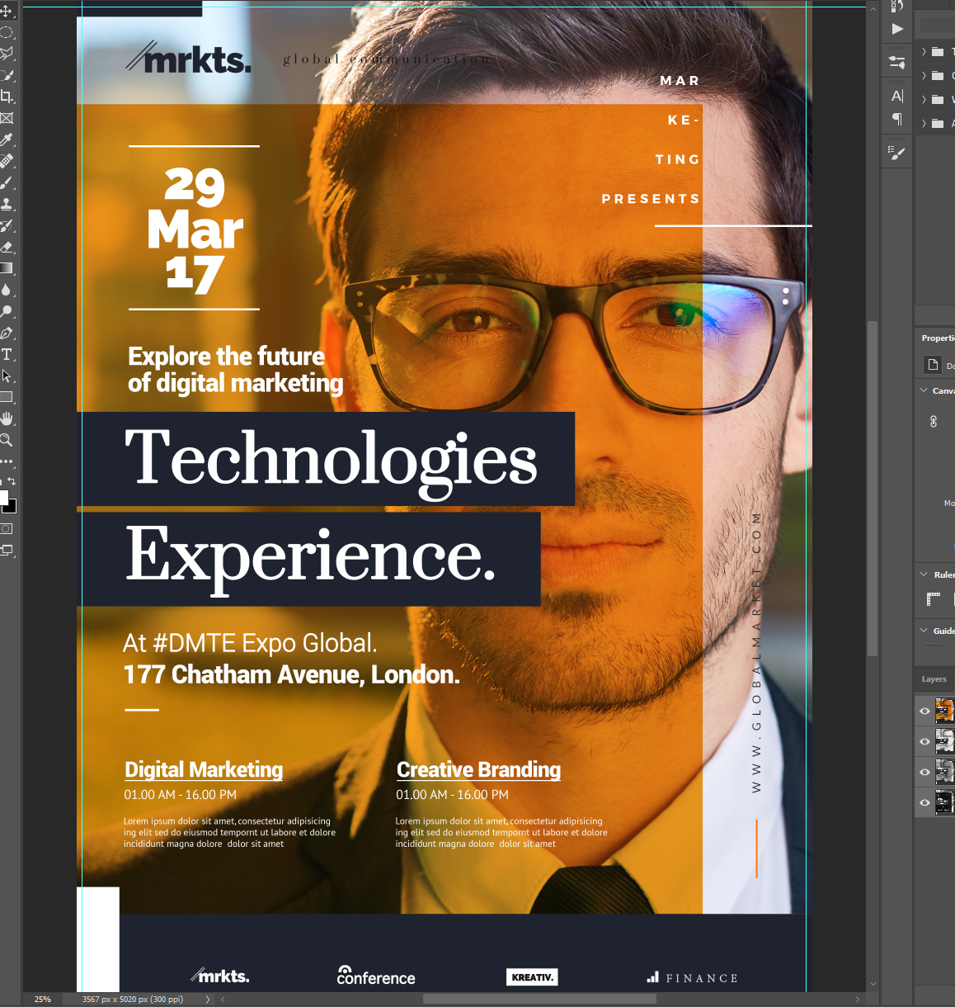The height and width of the screenshot is (1007, 955).
Task: Switch to the Layers tab
Action: pos(934,679)
